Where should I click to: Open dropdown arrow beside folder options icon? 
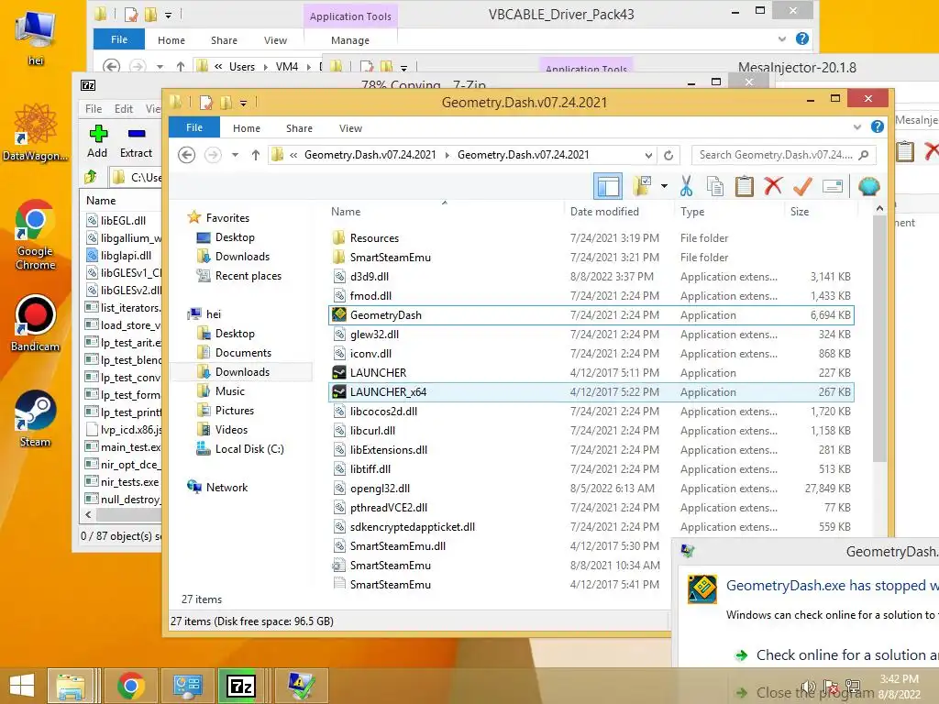point(664,186)
